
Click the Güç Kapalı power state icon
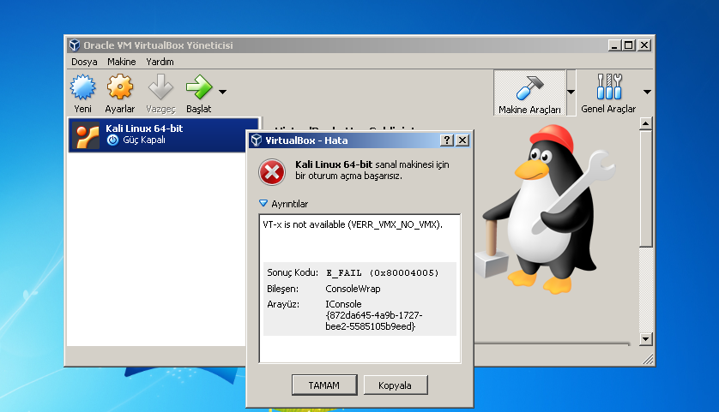(x=112, y=140)
